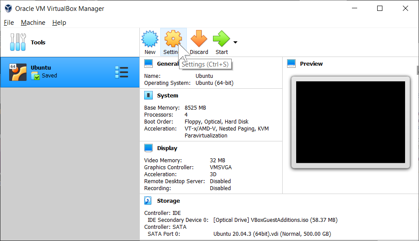Click the Ubuntu VM OS icon
The height and width of the screenshot is (241, 419).
click(18, 72)
